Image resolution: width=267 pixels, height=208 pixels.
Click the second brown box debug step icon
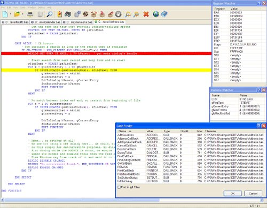point(102,14)
